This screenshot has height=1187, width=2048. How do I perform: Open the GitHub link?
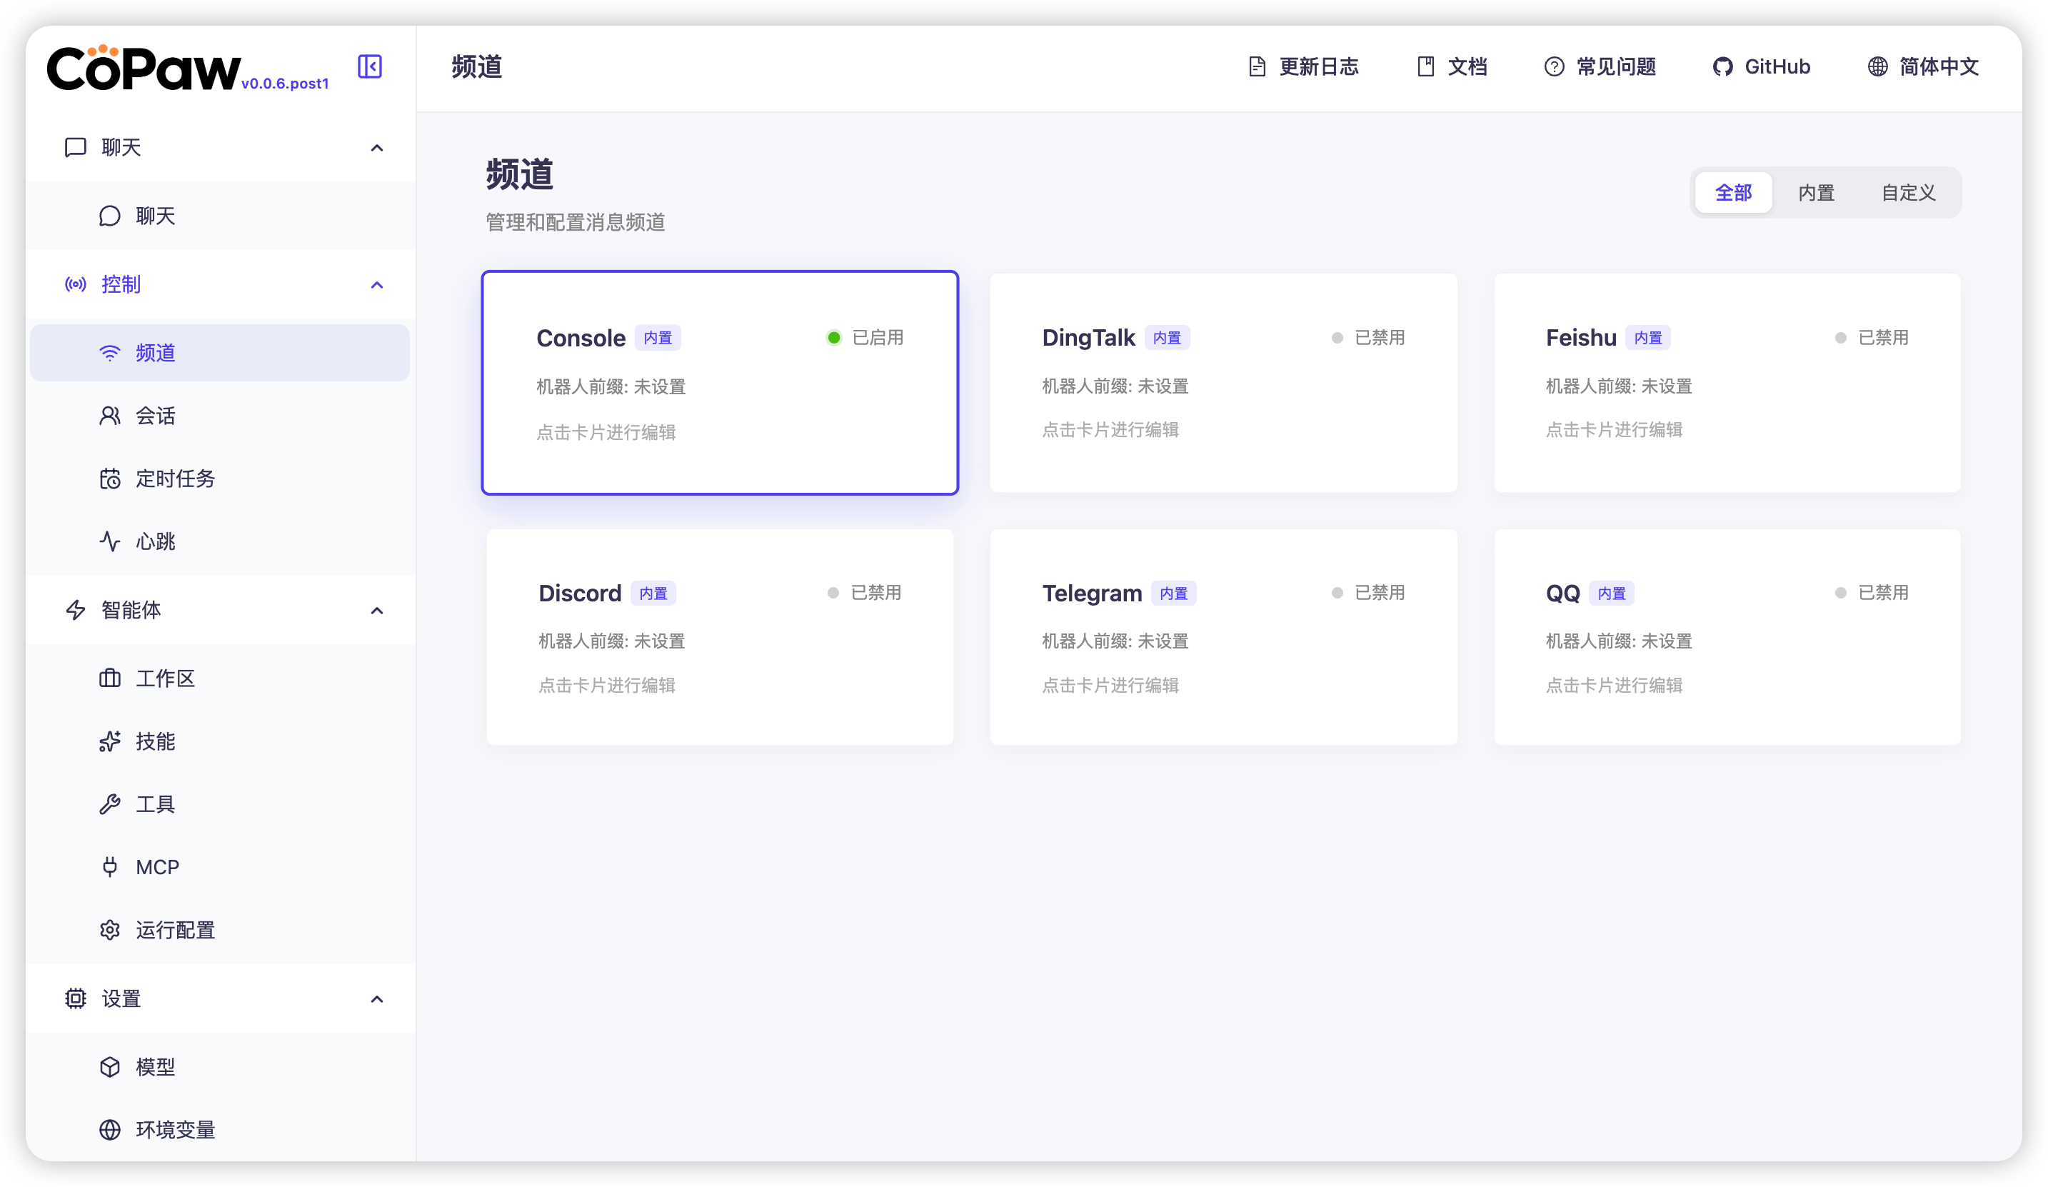coord(1761,66)
